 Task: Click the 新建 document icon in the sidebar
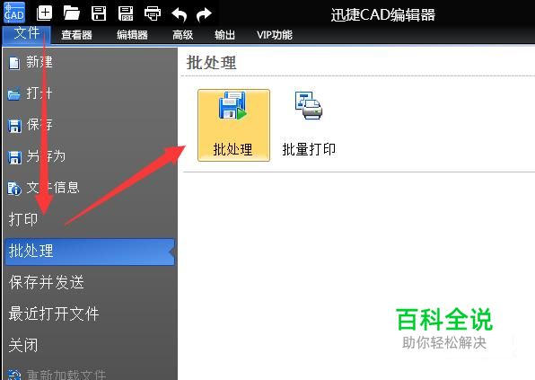(14, 63)
